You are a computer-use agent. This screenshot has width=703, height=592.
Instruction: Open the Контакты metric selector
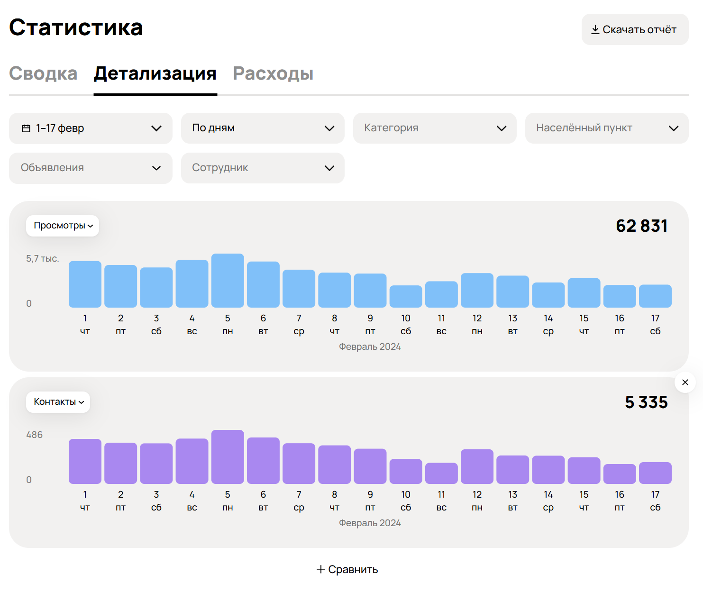[x=58, y=402]
